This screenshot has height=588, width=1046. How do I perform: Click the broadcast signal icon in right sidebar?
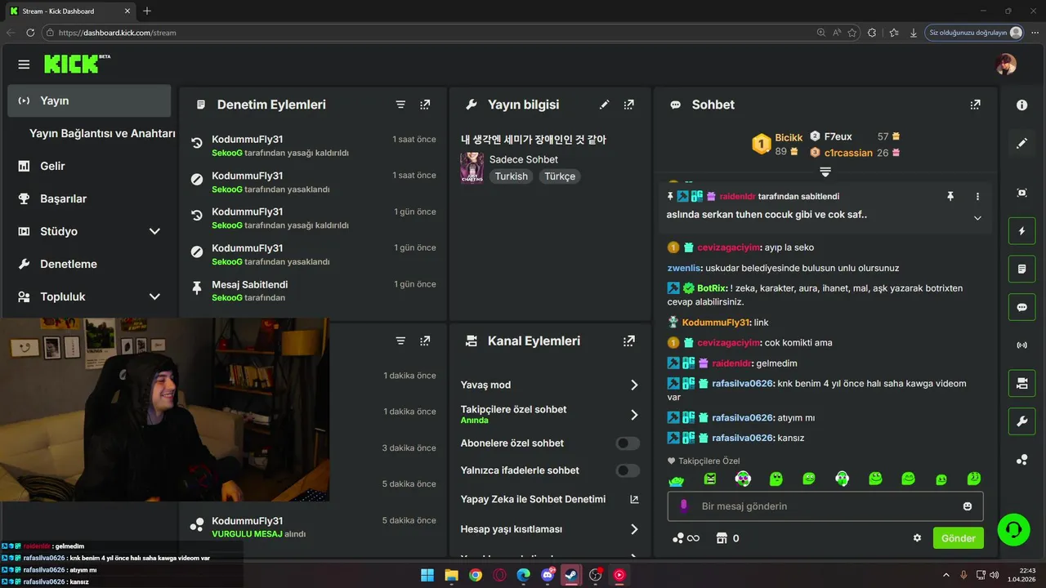tap(1022, 345)
